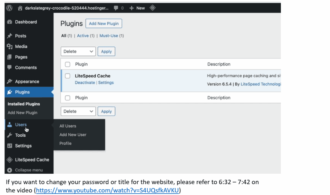330x195 pixels.
Task: Select All Users from the flyout menu
Action: 68,126
